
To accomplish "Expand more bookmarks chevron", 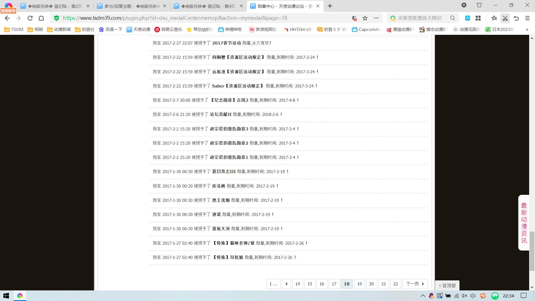I will click(x=527, y=30).
